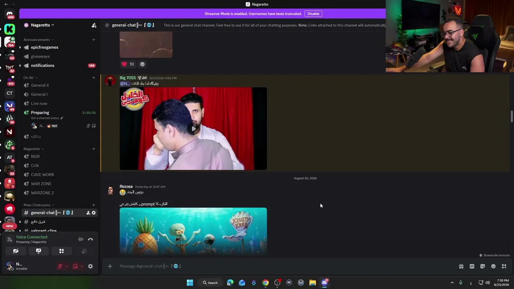The width and height of the screenshot is (514, 289).
Task: Open the green K server icon
Action: pos(10,29)
